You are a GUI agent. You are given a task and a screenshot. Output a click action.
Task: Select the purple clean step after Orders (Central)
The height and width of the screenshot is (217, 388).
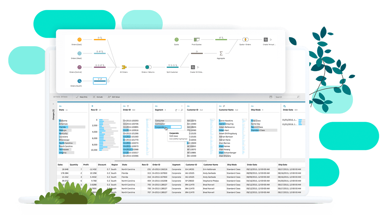[99, 67]
